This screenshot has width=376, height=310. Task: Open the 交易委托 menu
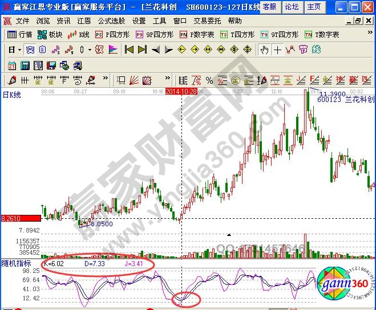[x=208, y=21]
